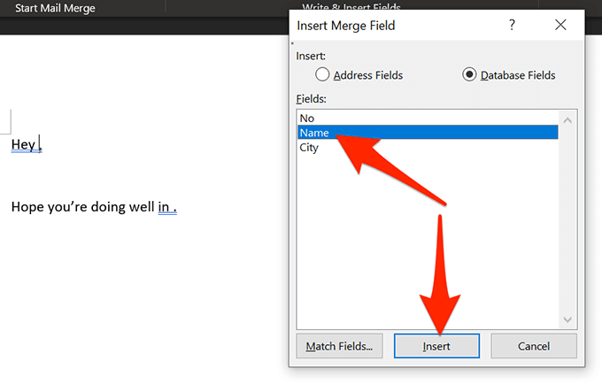Close the Insert Merge Field dialog
Viewport: 602px width, 384px height.
(x=560, y=26)
